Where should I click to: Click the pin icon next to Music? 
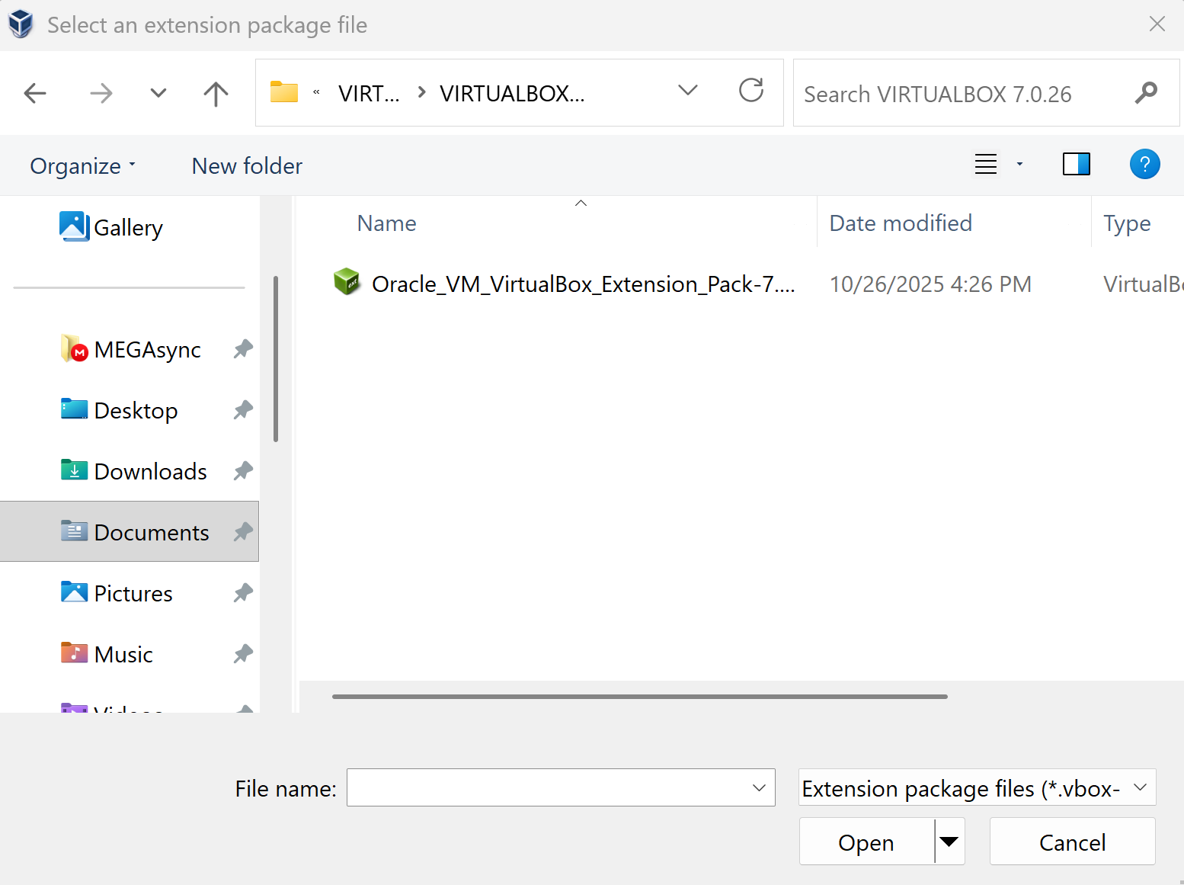click(x=243, y=653)
